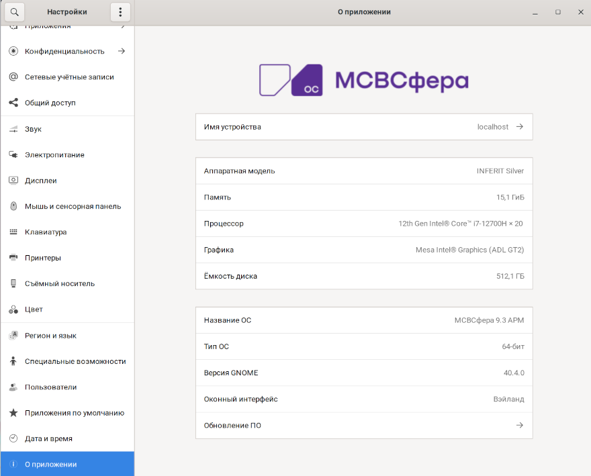Click the keyboard icon for Клавиатура

(13, 232)
